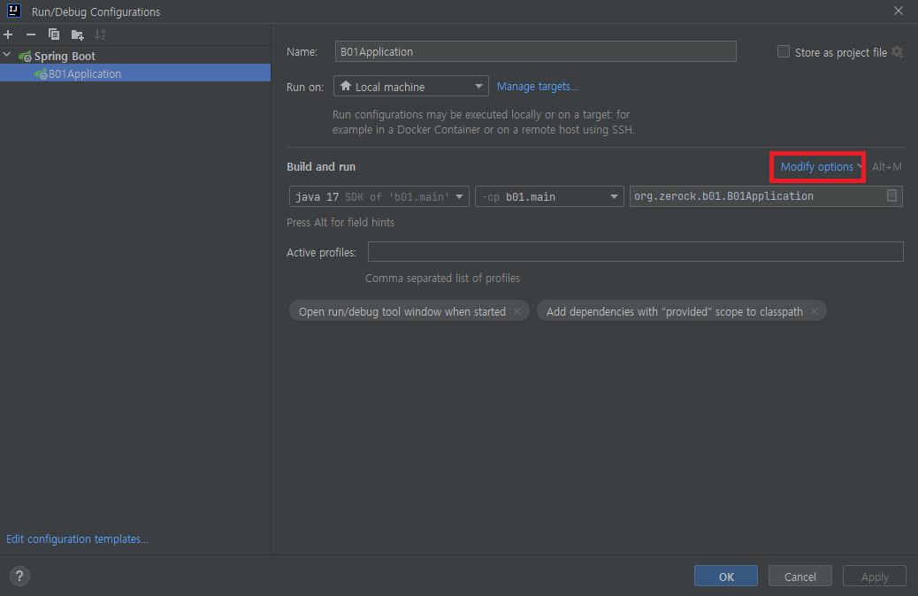Click the Cancel button
918x596 pixels.
coord(799,576)
